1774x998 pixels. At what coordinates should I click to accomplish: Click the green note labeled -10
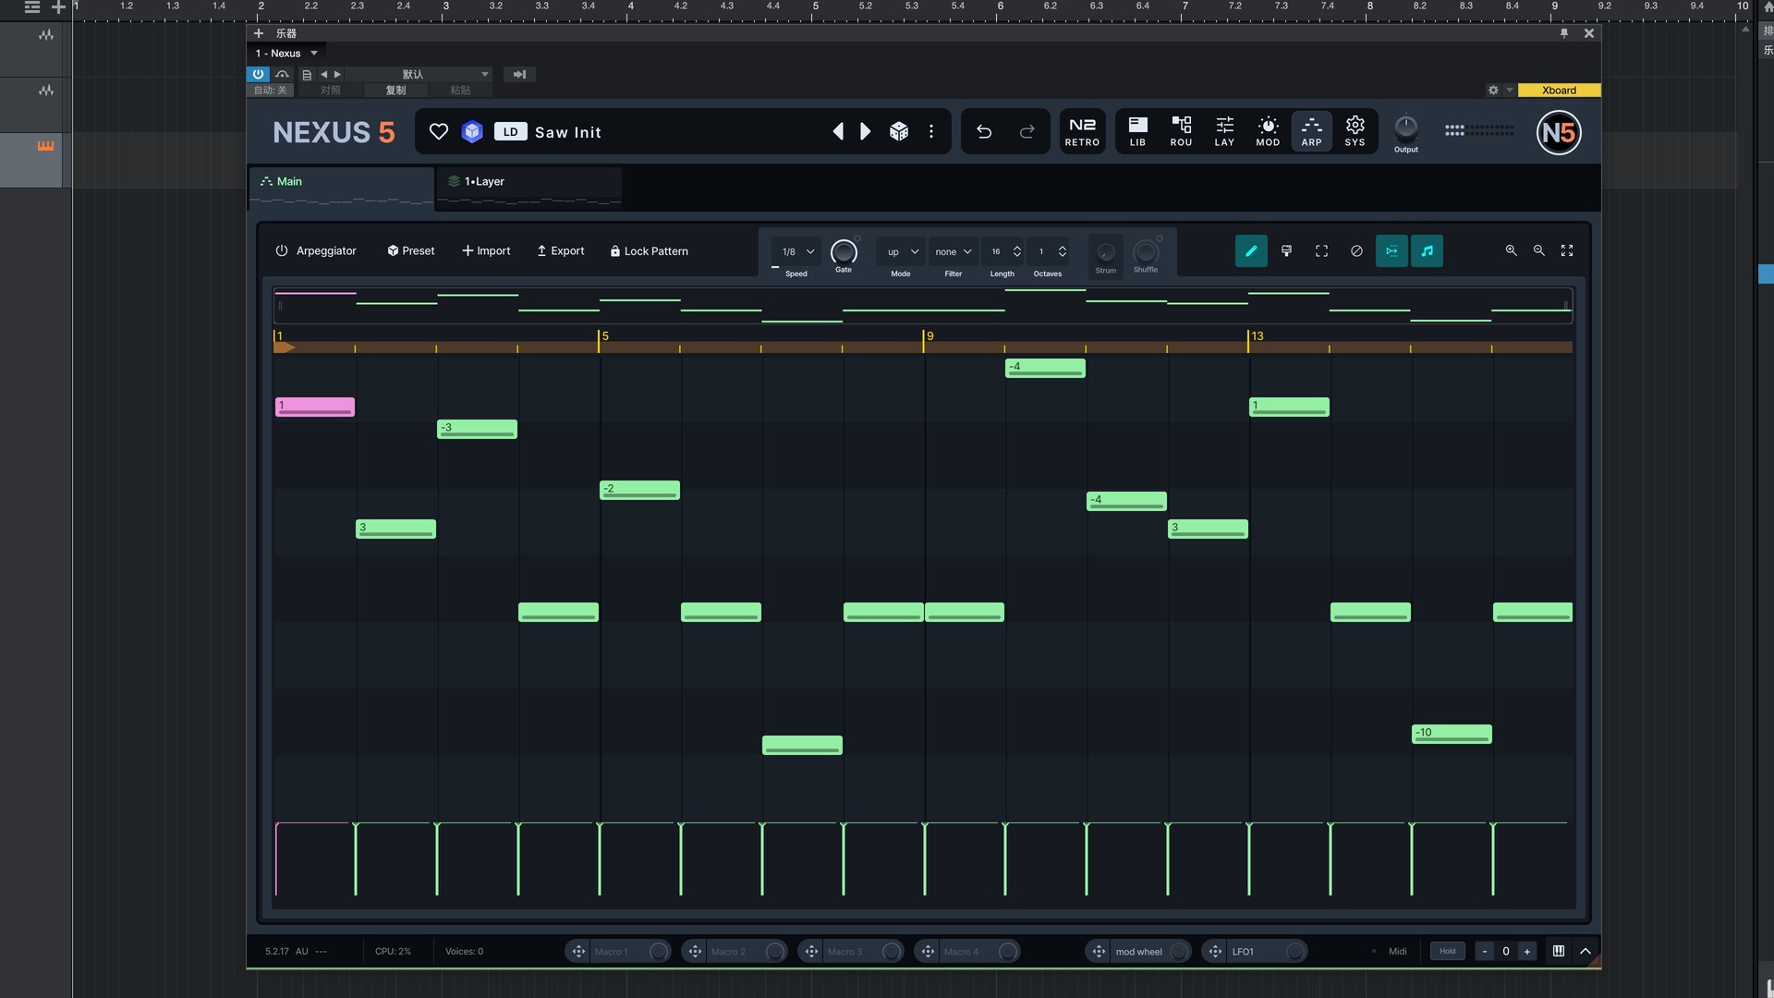pyautogui.click(x=1452, y=735)
